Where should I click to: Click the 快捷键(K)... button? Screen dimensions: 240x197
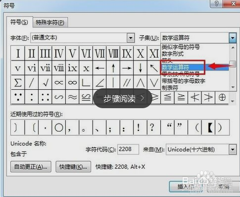[73, 167]
